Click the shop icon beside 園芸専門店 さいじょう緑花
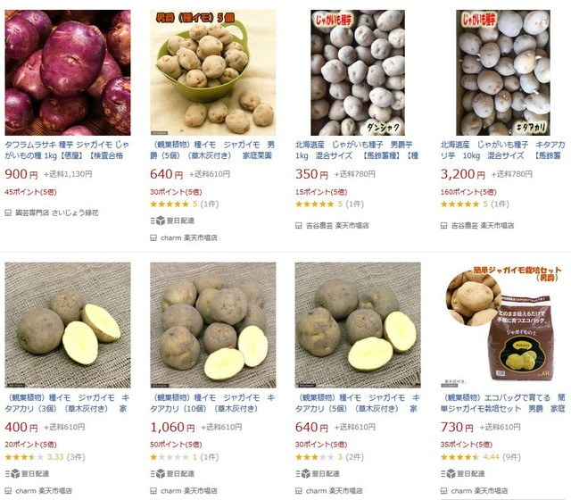Viewport: 571px width, 500px height. point(8,212)
